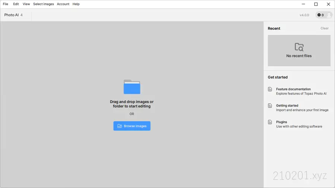
Task: Open the File menu
Action: (x=5, y=4)
